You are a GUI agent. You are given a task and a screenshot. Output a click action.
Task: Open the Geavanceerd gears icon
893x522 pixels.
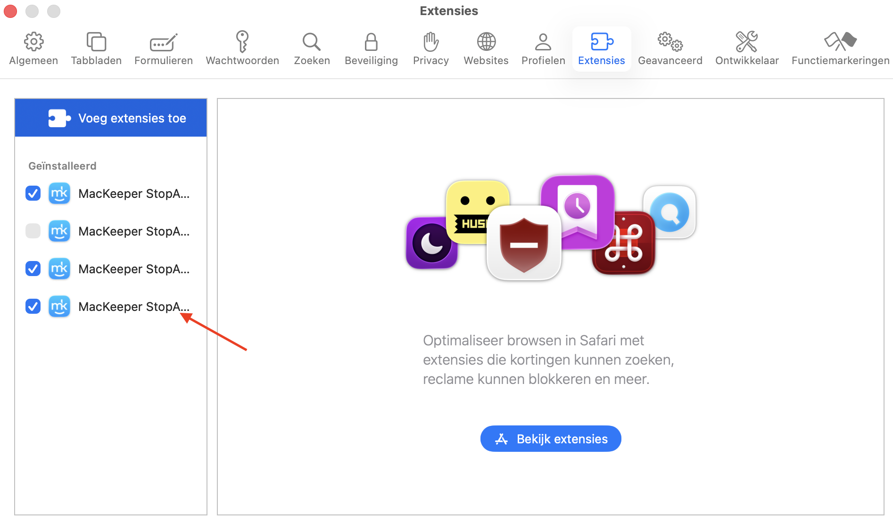click(670, 42)
